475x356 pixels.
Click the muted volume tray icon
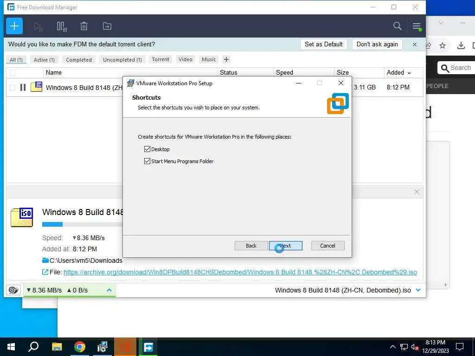(x=415, y=347)
